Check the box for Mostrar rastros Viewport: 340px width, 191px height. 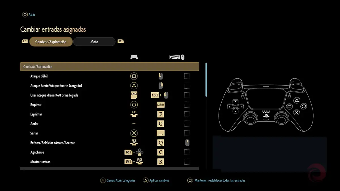point(187,162)
